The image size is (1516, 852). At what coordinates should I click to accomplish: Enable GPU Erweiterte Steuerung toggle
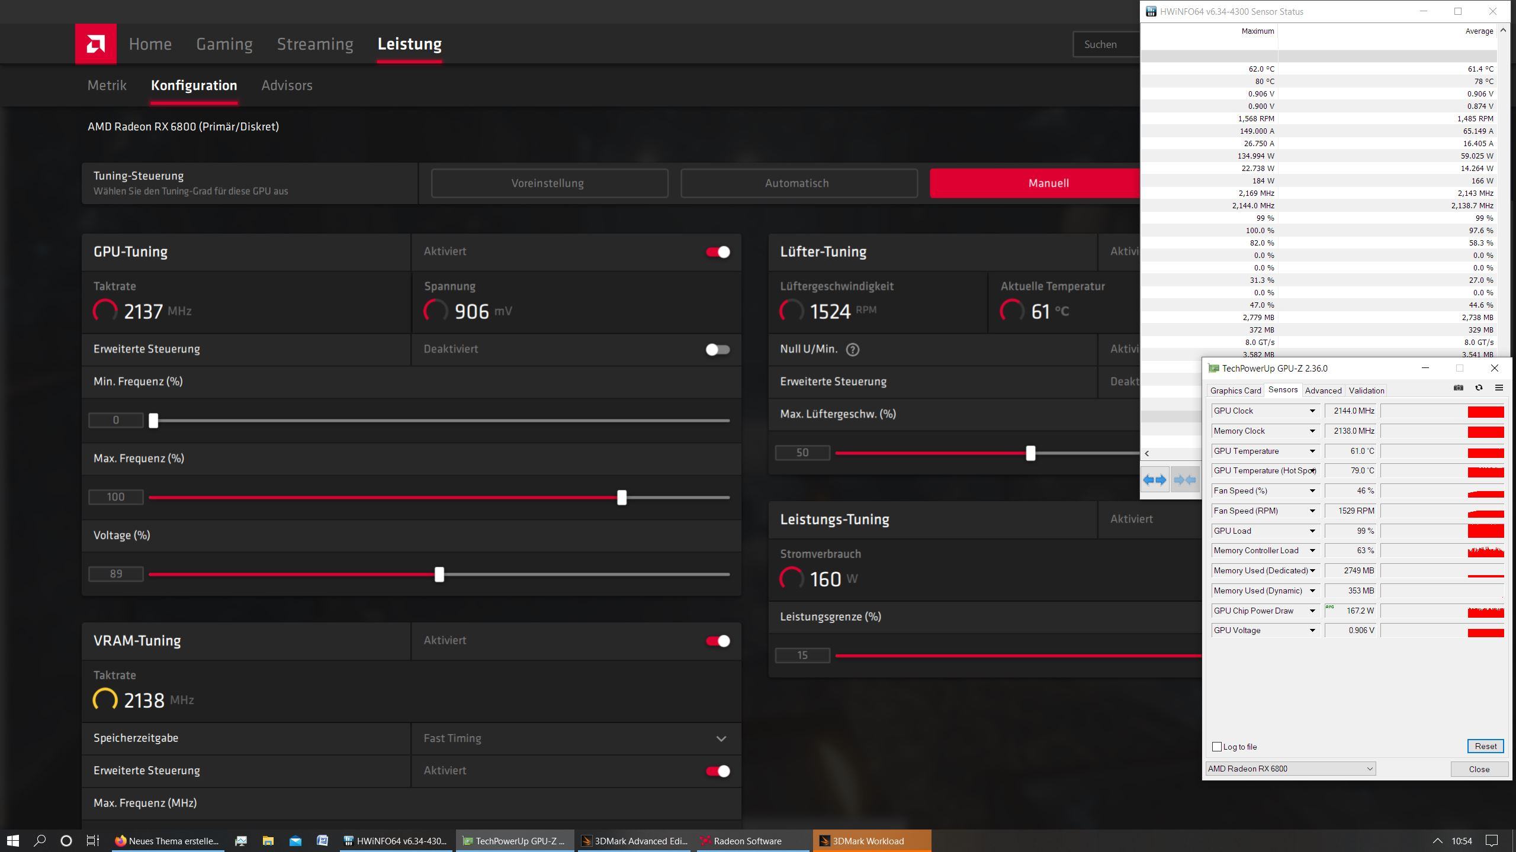pos(718,350)
